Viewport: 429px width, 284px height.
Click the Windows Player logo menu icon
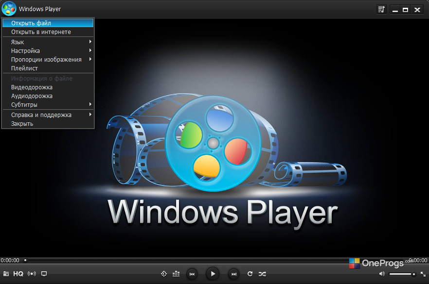click(x=9, y=8)
